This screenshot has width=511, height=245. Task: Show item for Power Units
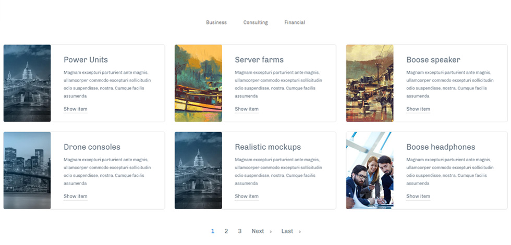(75, 109)
